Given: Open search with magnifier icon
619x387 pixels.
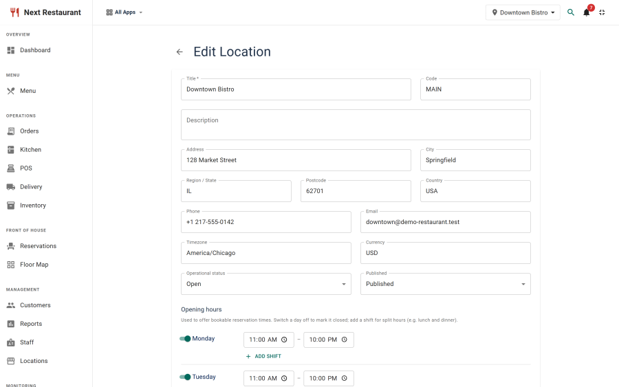Looking at the screenshot, I should tap(571, 12).
